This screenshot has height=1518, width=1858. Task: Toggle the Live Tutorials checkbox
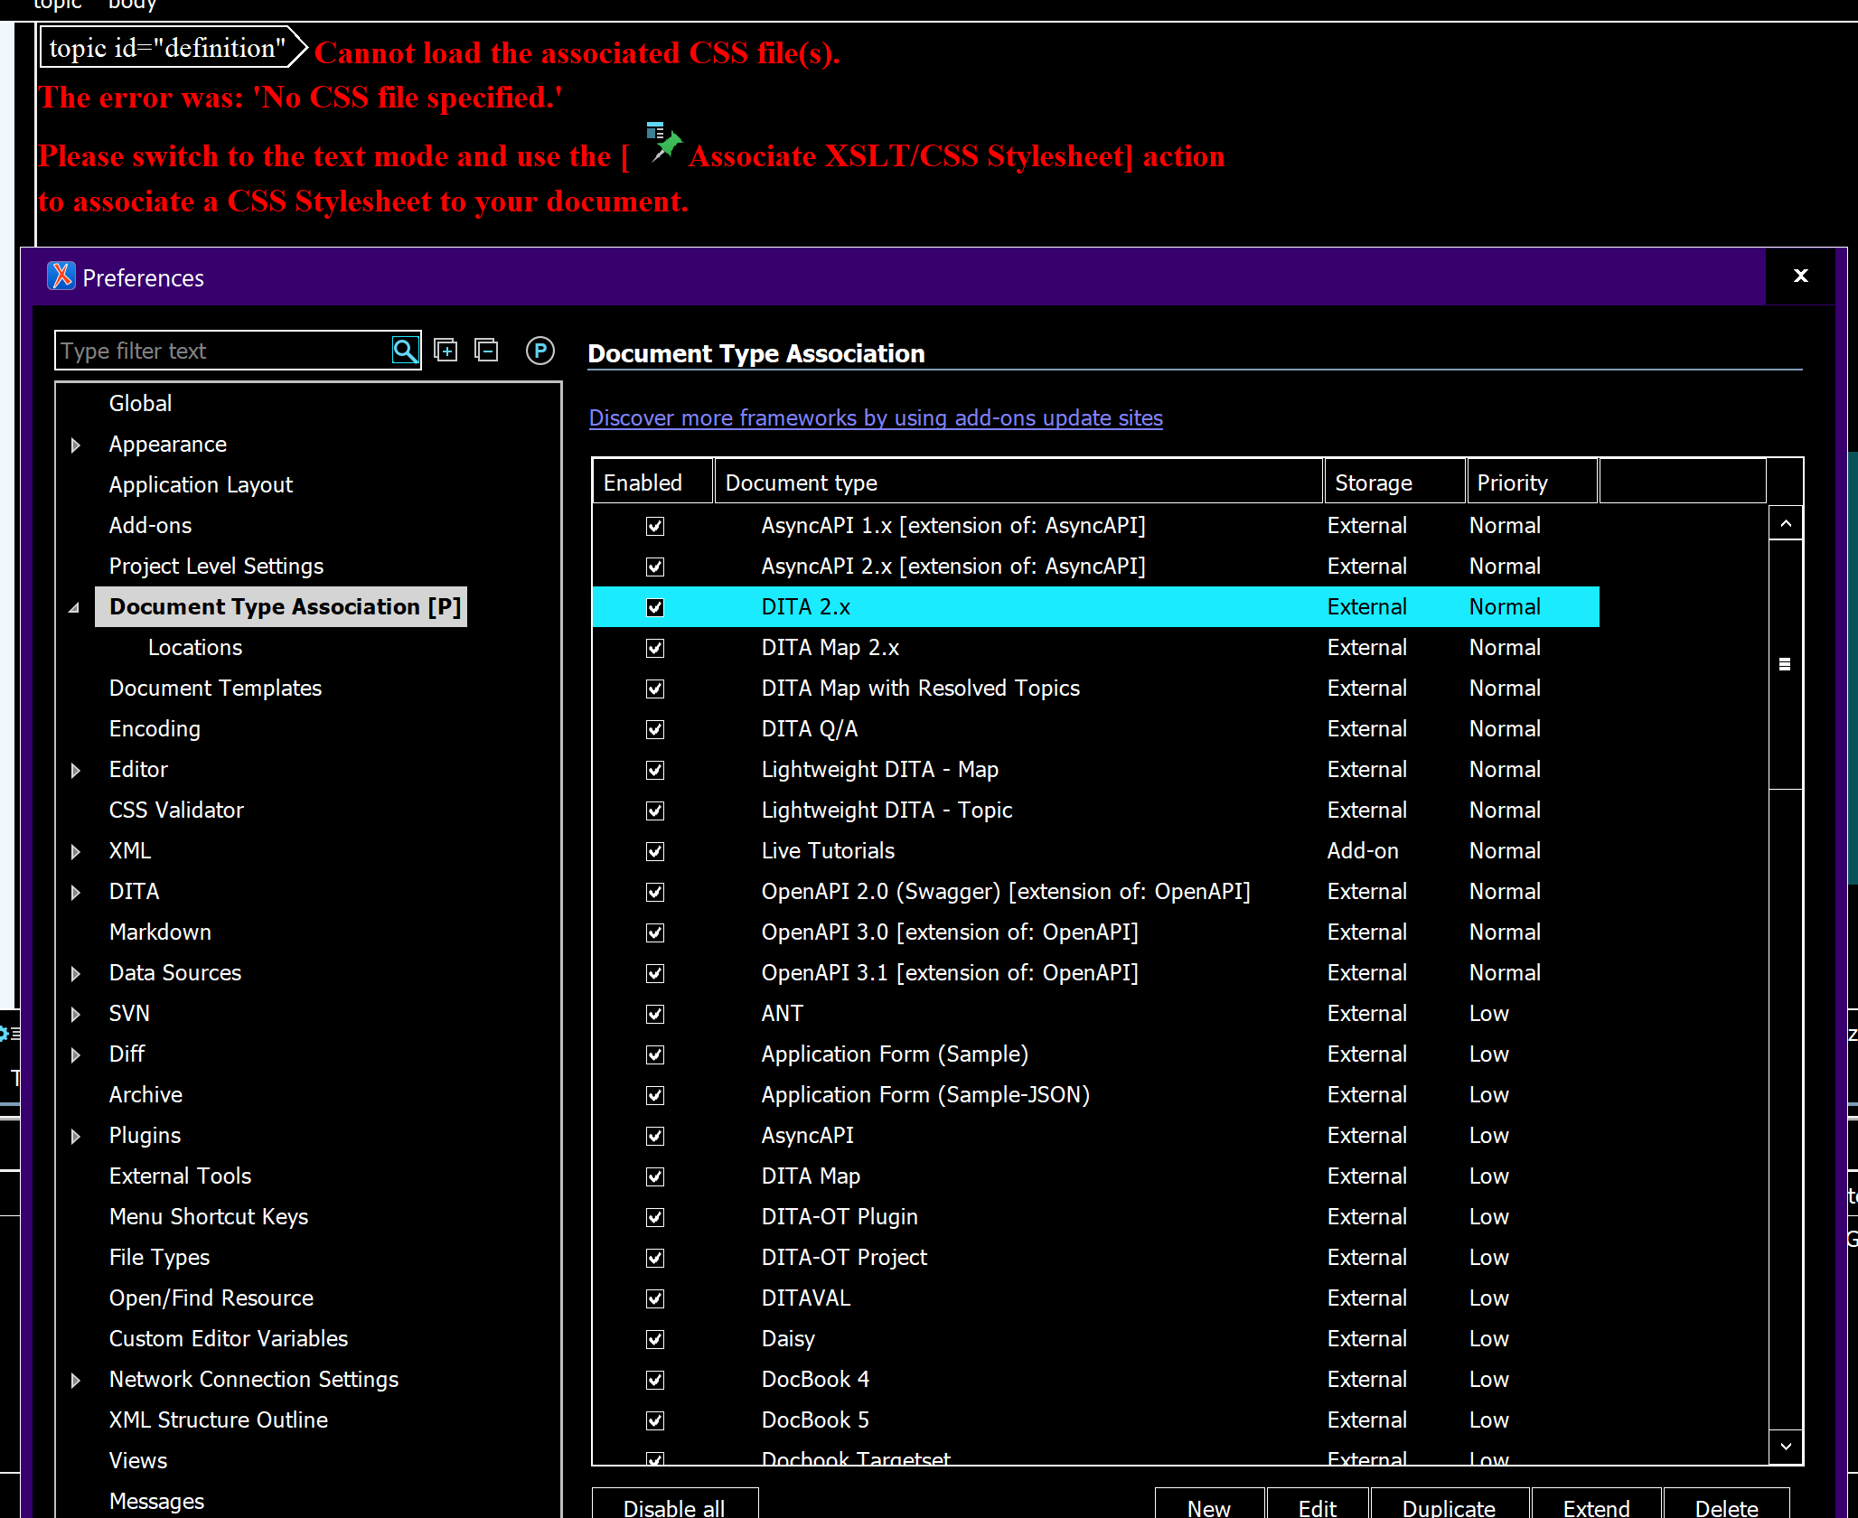655,851
